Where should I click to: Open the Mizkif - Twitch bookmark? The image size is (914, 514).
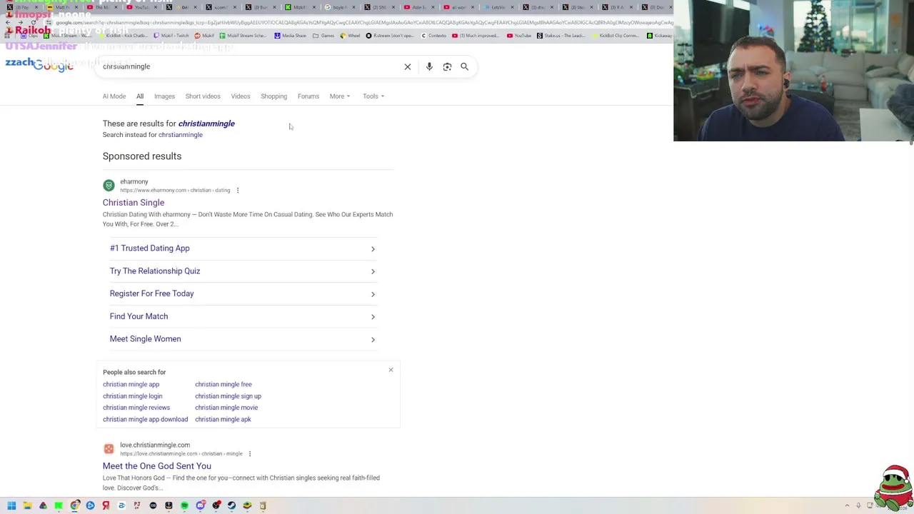(171, 36)
